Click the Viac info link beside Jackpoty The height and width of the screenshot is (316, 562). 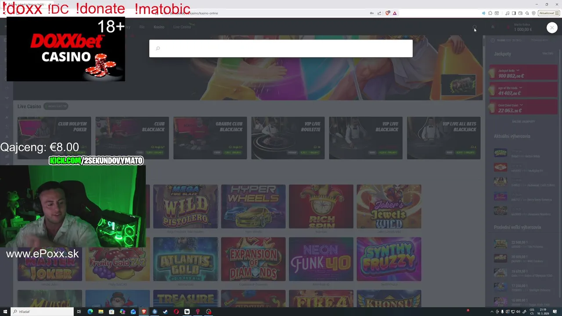[548, 54]
